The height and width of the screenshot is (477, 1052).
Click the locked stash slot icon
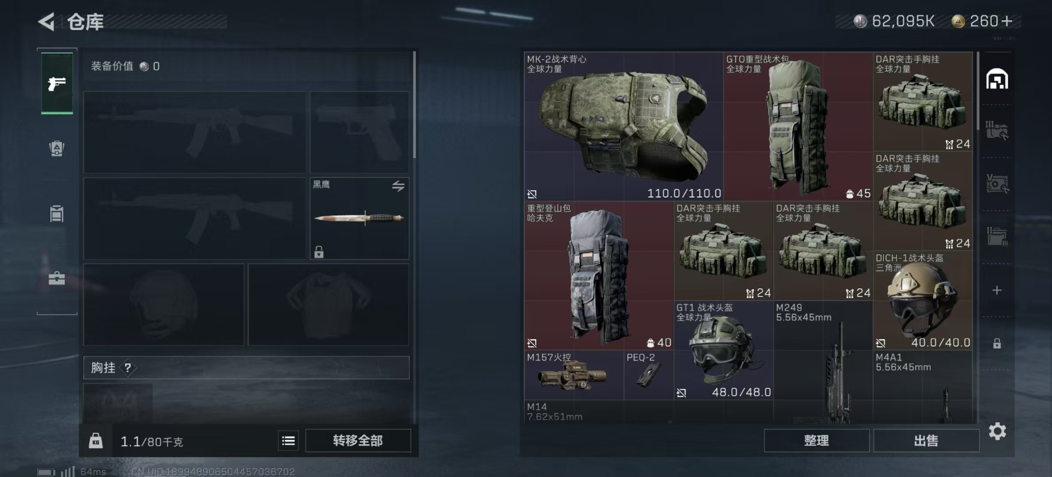pos(997,344)
